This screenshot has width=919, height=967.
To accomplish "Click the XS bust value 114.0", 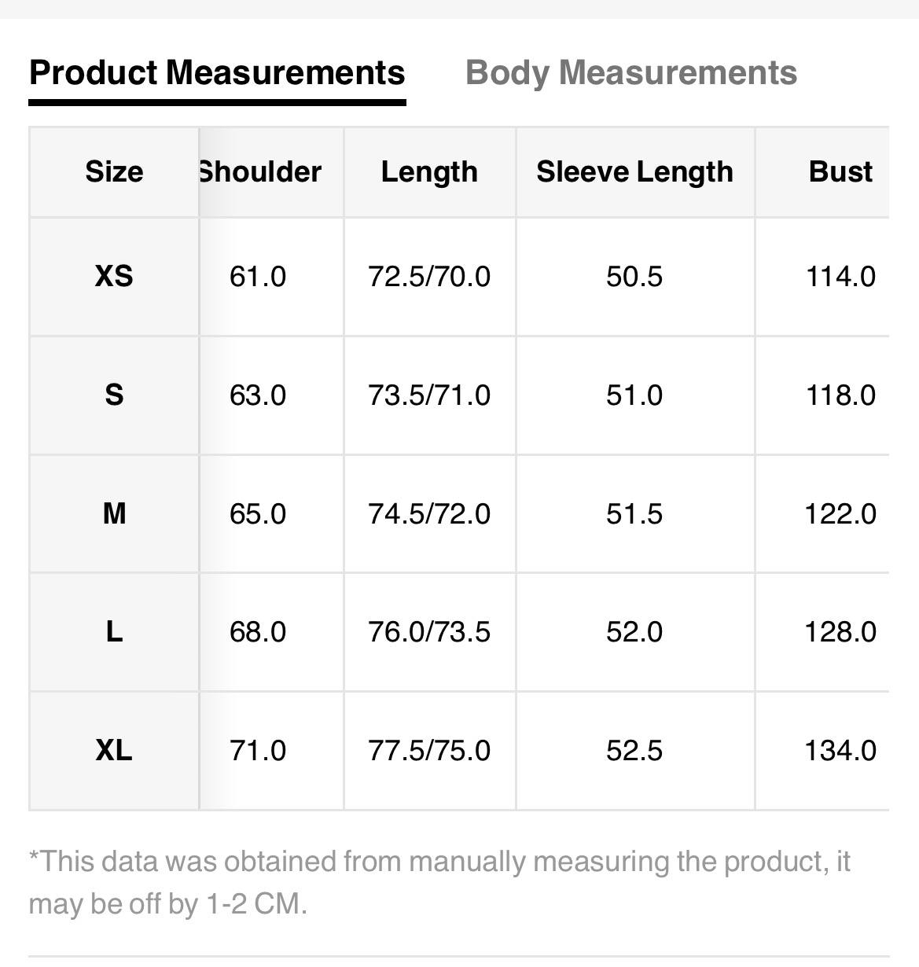I will tap(840, 277).
